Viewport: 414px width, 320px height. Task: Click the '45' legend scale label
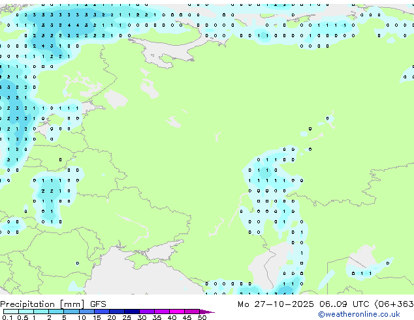coord(187,317)
